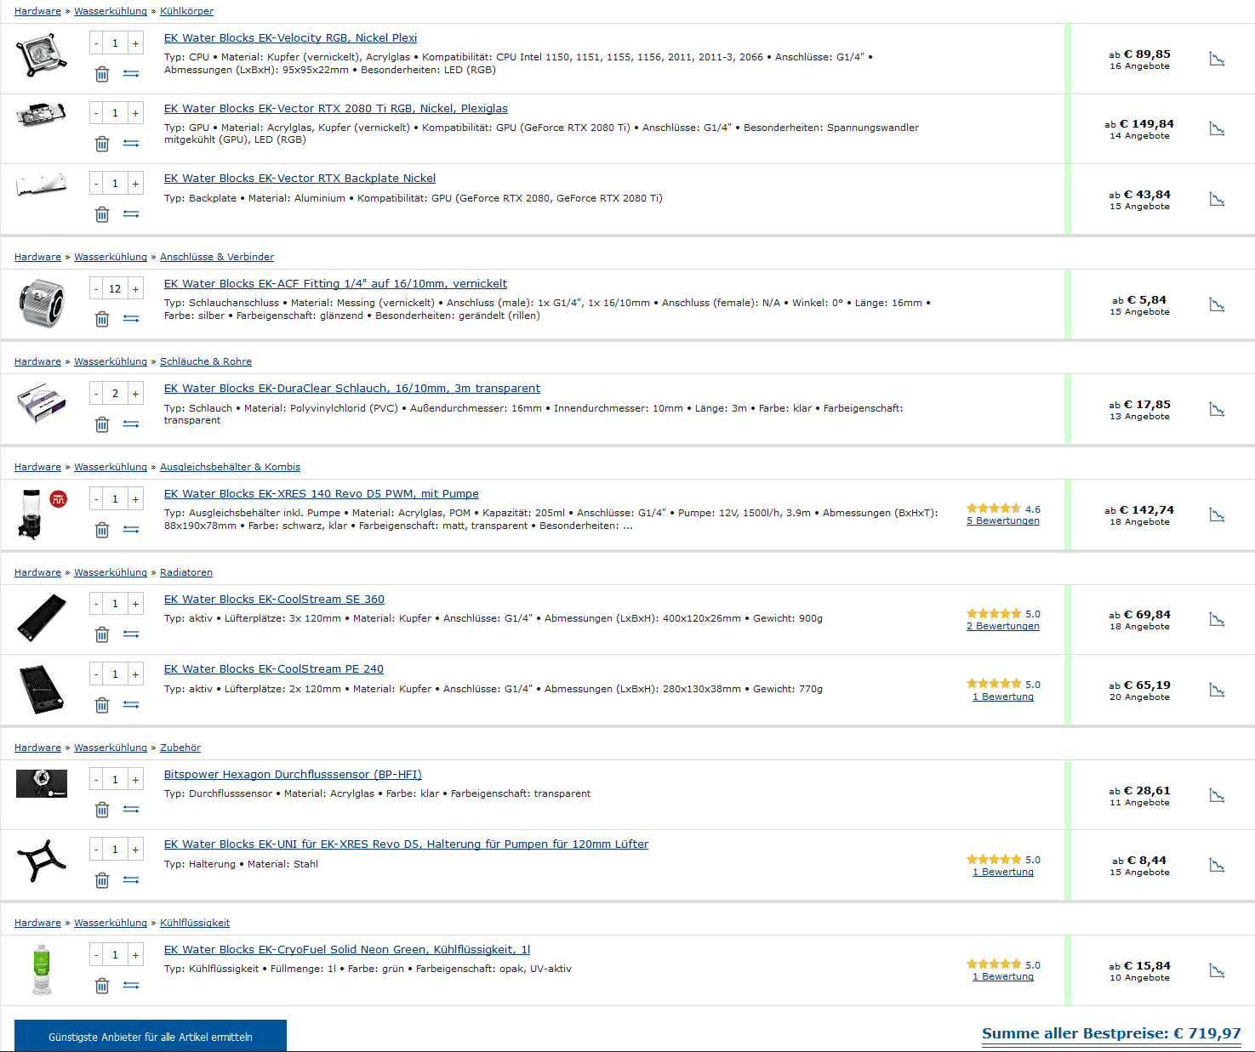Open EK-Vector RTX Backplate Nickel product page
This screenshot has height=1052, width=1255.
point(299,179)
